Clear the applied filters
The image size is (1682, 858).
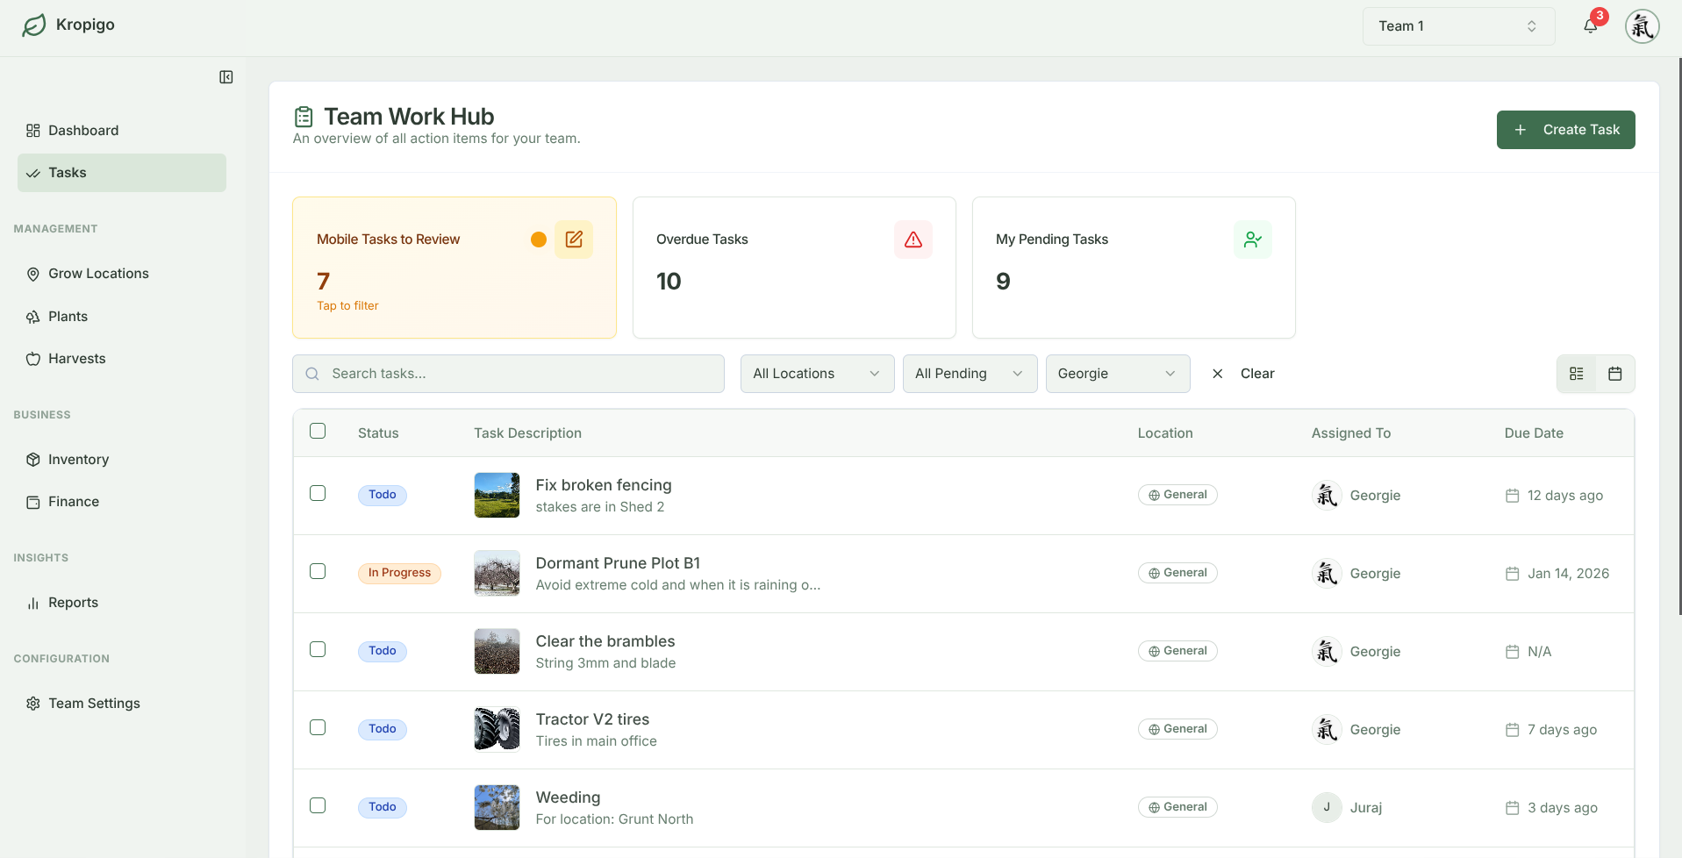[1244, 374]
